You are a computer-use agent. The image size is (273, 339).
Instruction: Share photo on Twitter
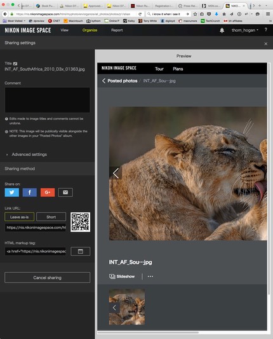tap(12, 192)
